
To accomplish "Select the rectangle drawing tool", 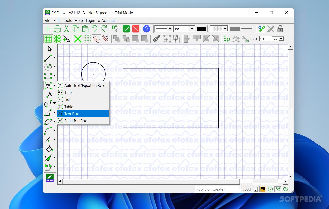I will pos(48,76).
